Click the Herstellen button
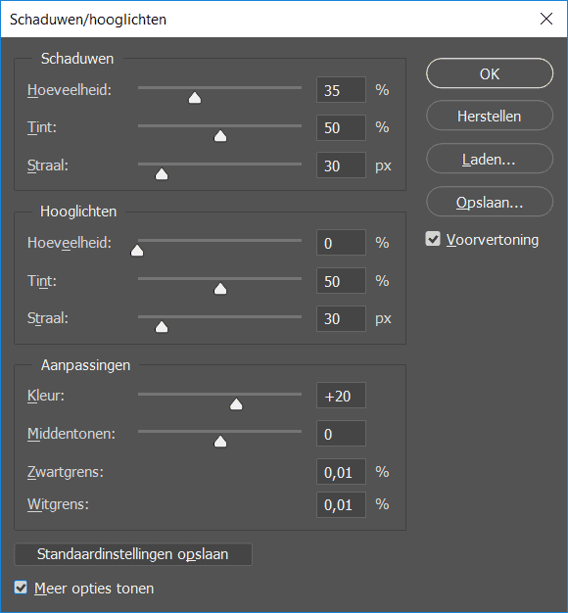The height and width of the screenshot is (613, 568). pos(490,116)
